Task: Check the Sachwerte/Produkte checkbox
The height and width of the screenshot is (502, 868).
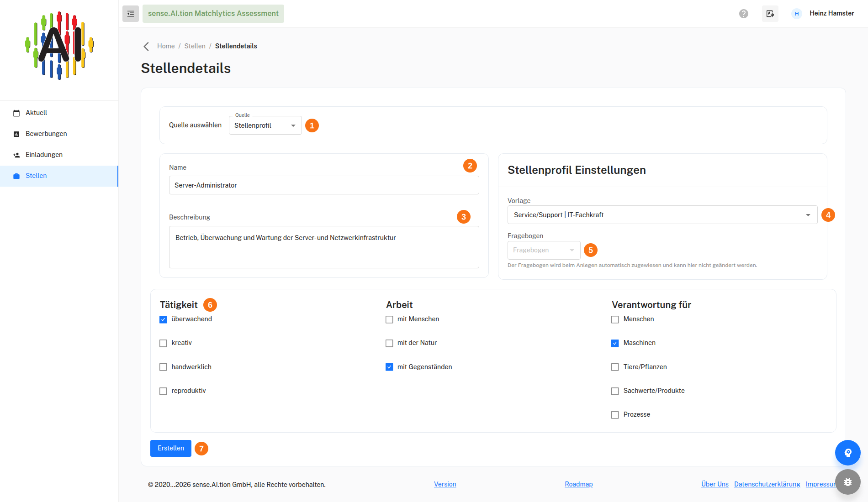Action: pyautogui.click(x=615, y=391)
